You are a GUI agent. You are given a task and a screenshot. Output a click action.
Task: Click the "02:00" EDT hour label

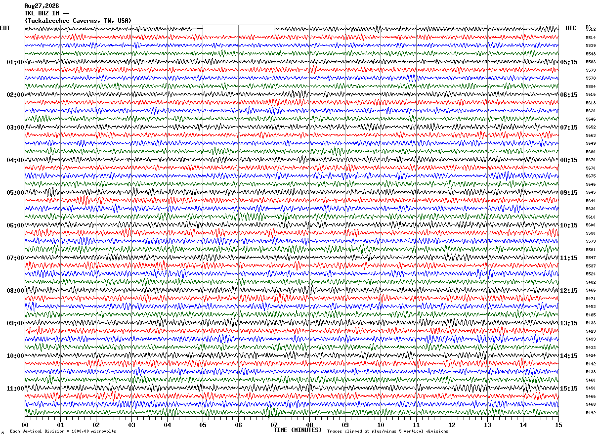tap(15, 95)
